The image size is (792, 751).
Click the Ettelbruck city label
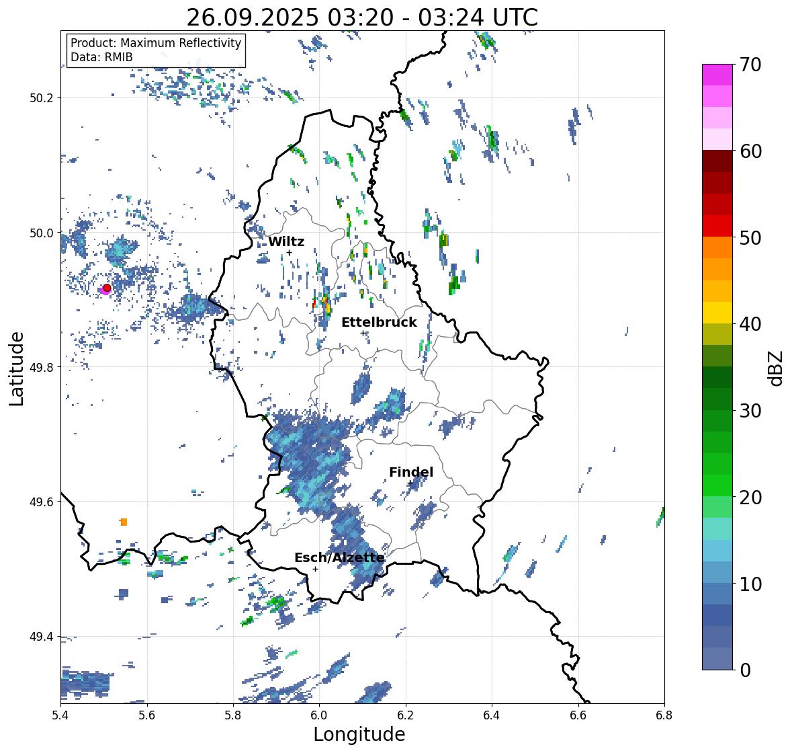pyautogui.click(x=379, y=322)
